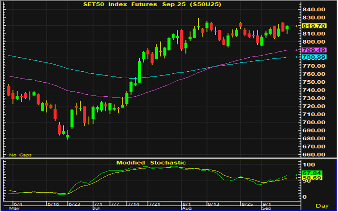Select the 6/23 date on time axis
The image size is (338, 212).
pos(74,204)
